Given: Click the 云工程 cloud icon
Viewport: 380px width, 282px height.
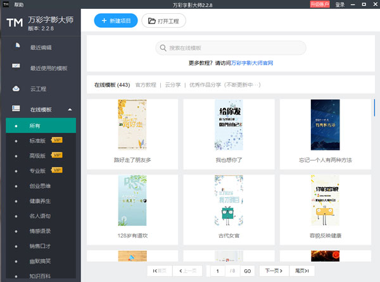Looking at the screenshot, I should point(16,89).
